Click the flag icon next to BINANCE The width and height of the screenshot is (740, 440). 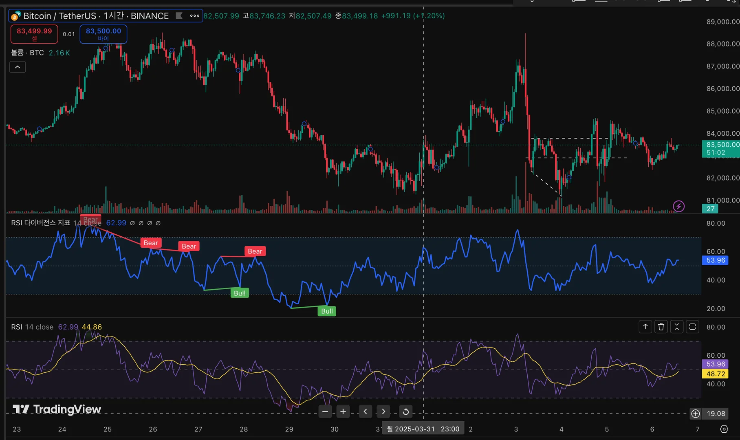(x=179, y=16)
